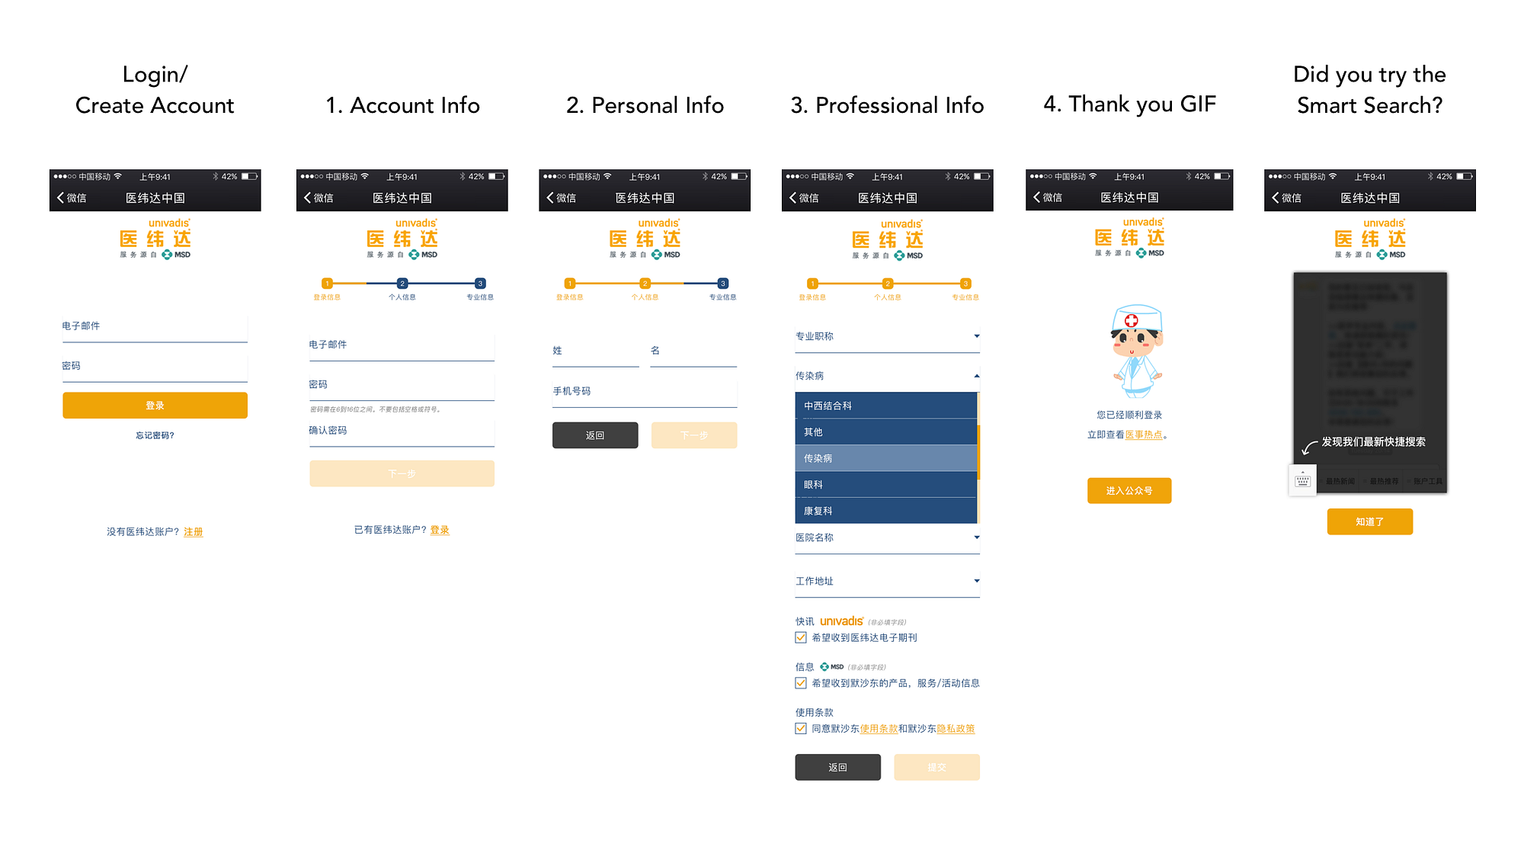This screenshot has width=1524, height=847.
Task: Click the nurse mascot image
Action: pos(1136,351)
